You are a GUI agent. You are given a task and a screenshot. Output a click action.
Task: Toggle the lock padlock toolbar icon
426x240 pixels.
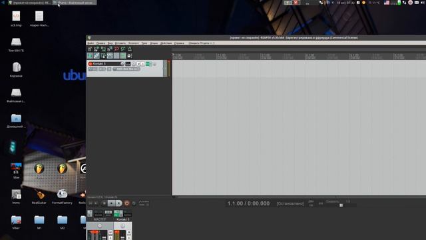130,56
